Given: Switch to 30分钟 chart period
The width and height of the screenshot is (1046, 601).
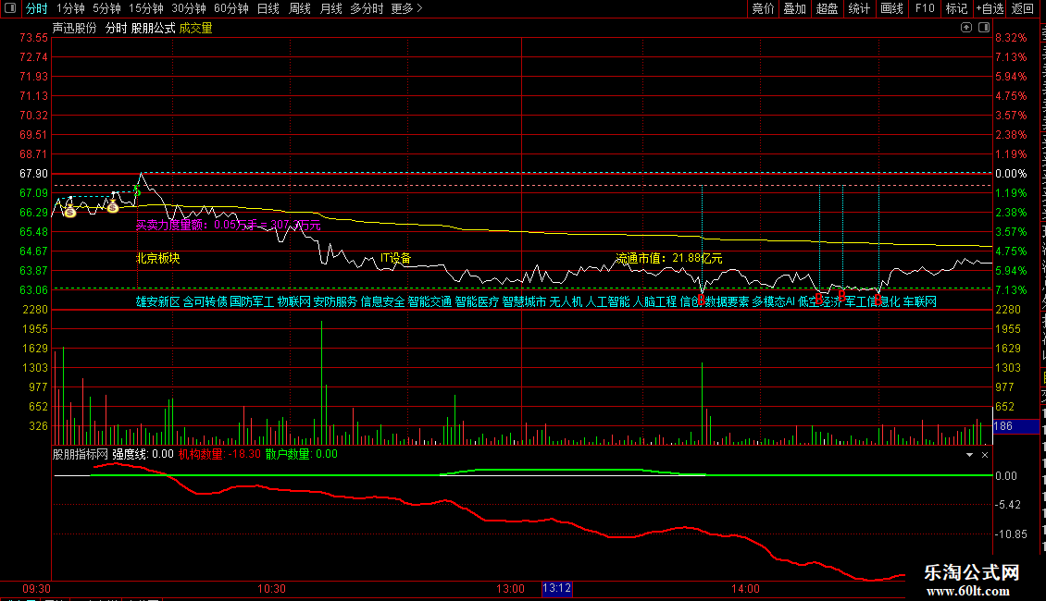Looking at the screenshot, I should pyautogui.click(x=189, y=8).
